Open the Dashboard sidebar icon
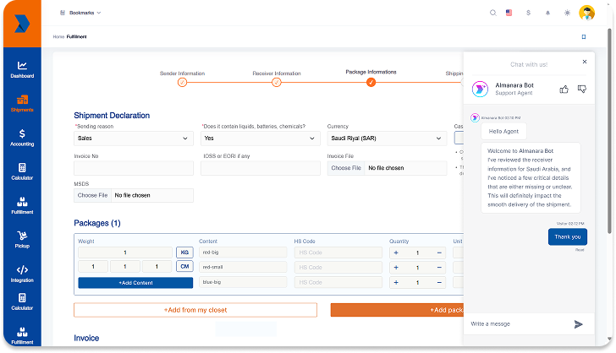This screenshot has height=353, width=616. 22,69
